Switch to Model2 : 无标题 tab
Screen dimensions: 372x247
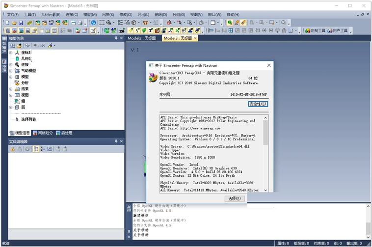pos(142,38)
